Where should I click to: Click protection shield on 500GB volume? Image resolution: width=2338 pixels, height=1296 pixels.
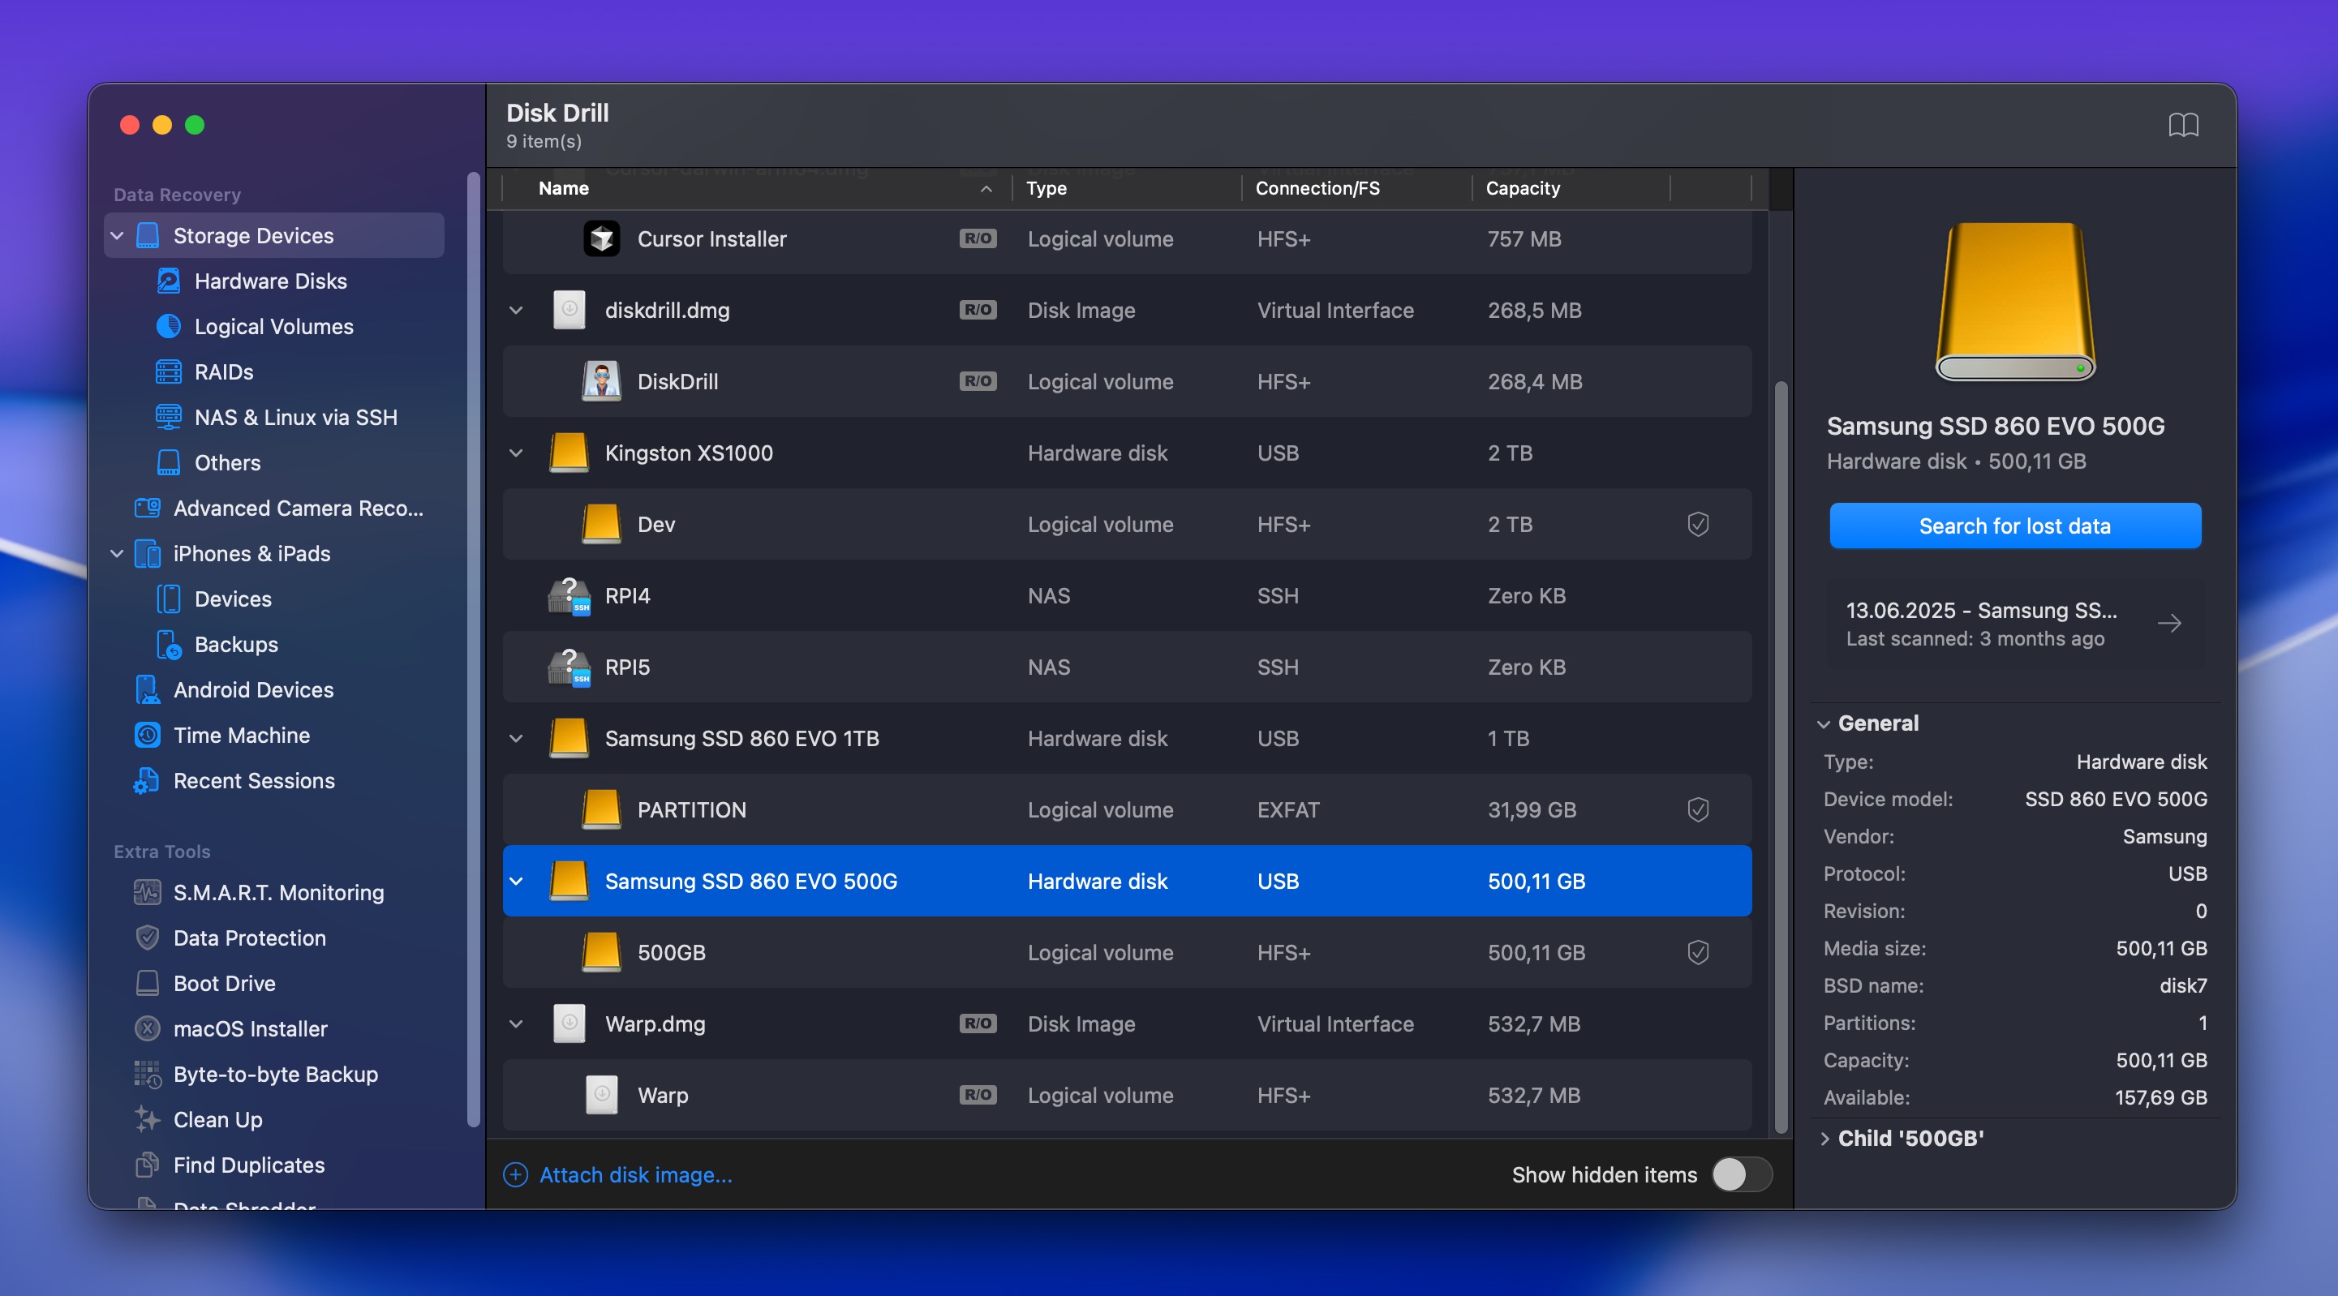click(1697, 952)
